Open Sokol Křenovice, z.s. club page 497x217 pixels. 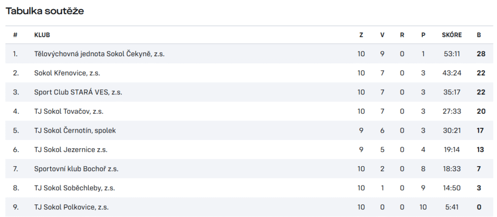point(67,73)
